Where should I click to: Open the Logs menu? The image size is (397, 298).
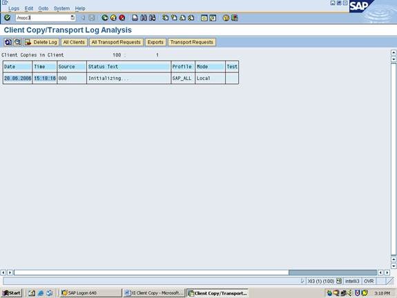[x=14, y=8]
